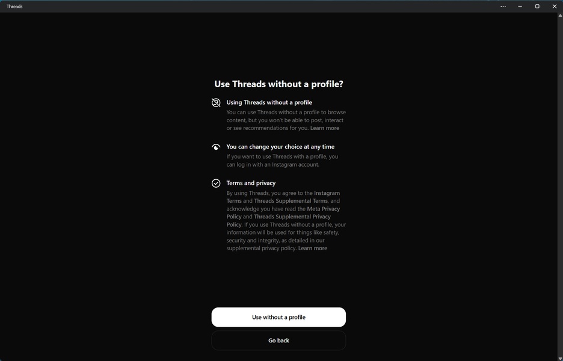The height and width of the screenshot is (361, 563).
Task: Click 'You can change your choice' heading
Action: pos(280,147)
